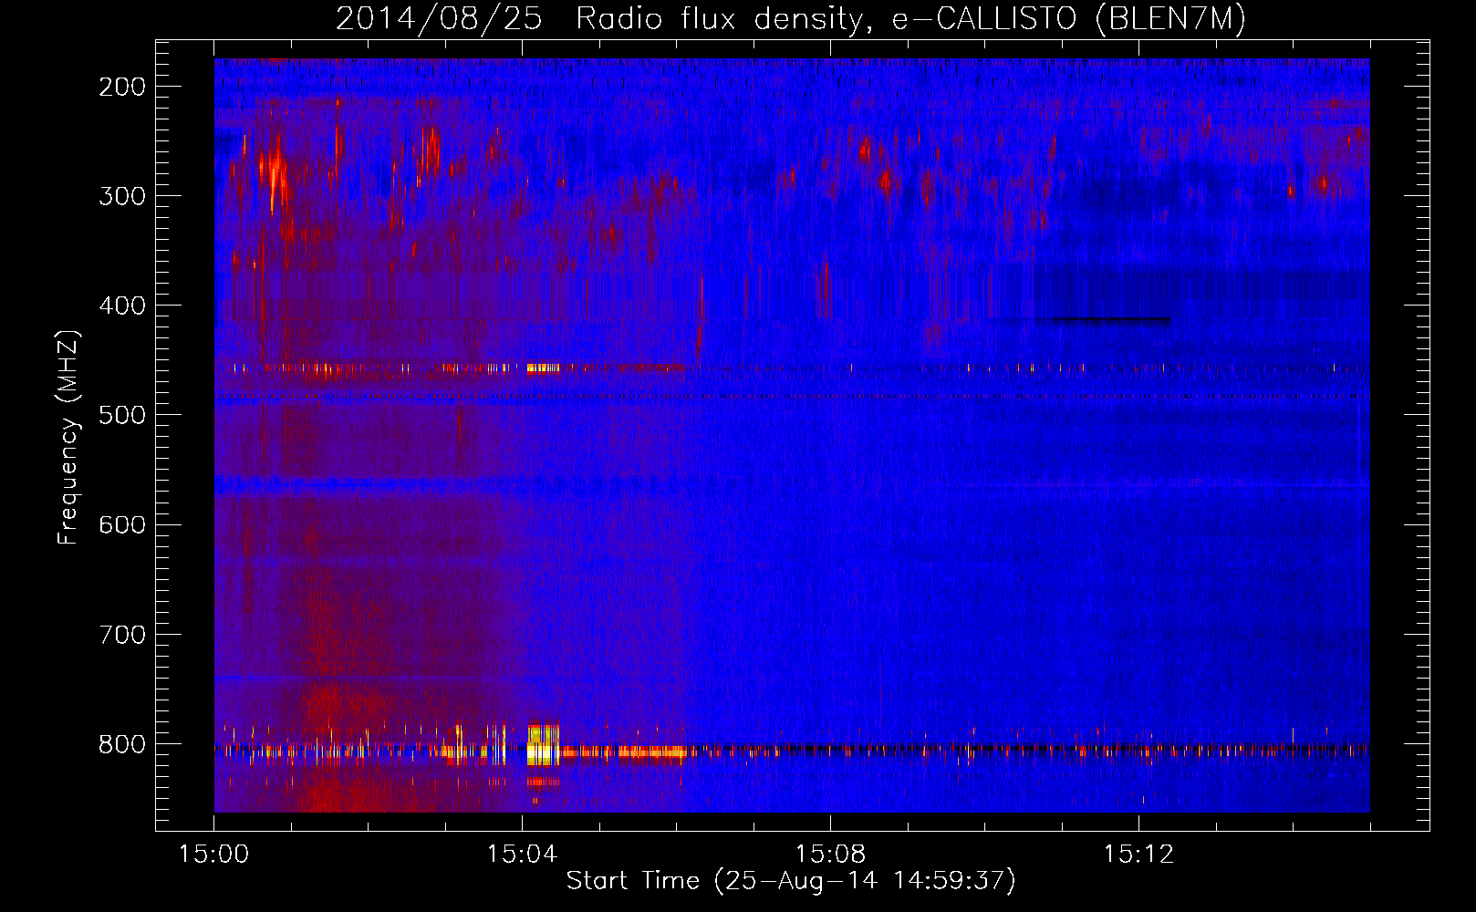The width and height of the screenshot is (1476, 912).
Task: Click the plot title '2014/08/25 Radio flux density'
Action: 598,19
